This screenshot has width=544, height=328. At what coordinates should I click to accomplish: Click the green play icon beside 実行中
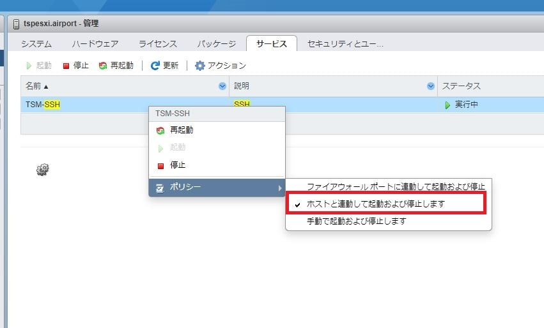[447, 105]
